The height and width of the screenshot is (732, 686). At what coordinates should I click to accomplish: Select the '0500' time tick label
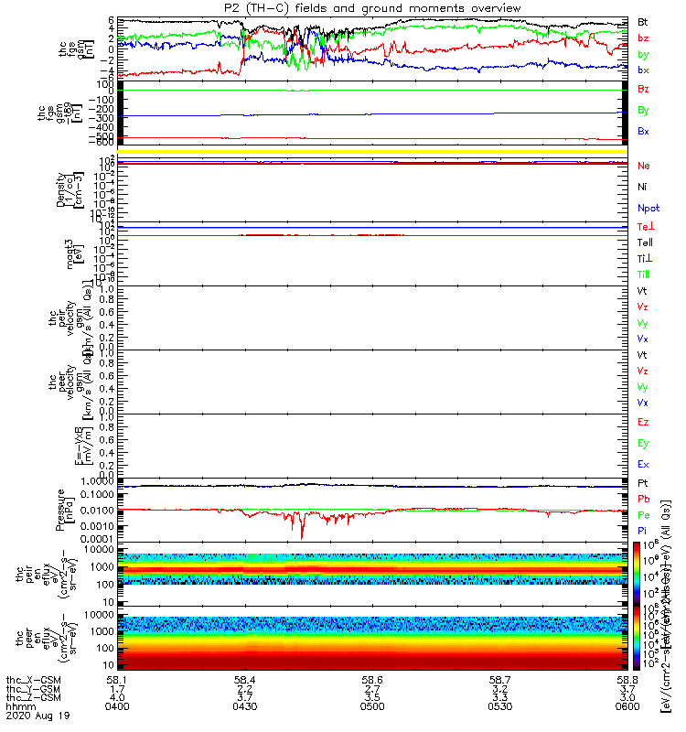coord(372,706)
